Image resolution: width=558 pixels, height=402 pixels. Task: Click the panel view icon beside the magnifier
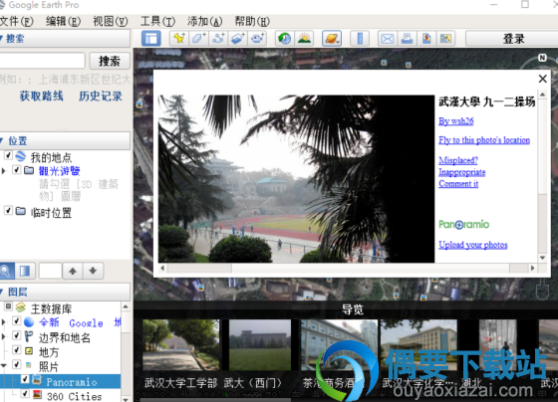point(25,271)
